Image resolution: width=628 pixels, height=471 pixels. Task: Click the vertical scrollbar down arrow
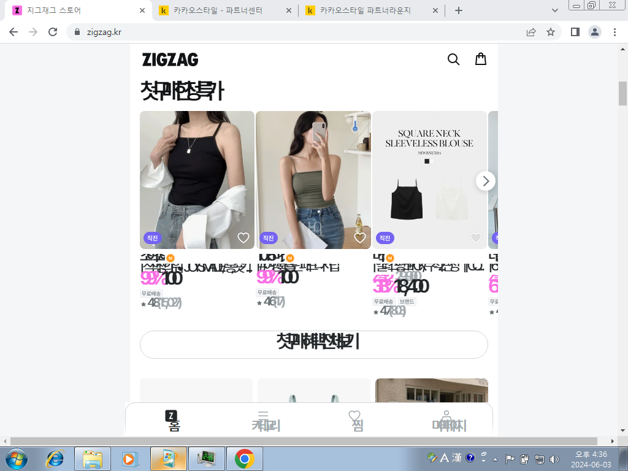tap(623, 431)
